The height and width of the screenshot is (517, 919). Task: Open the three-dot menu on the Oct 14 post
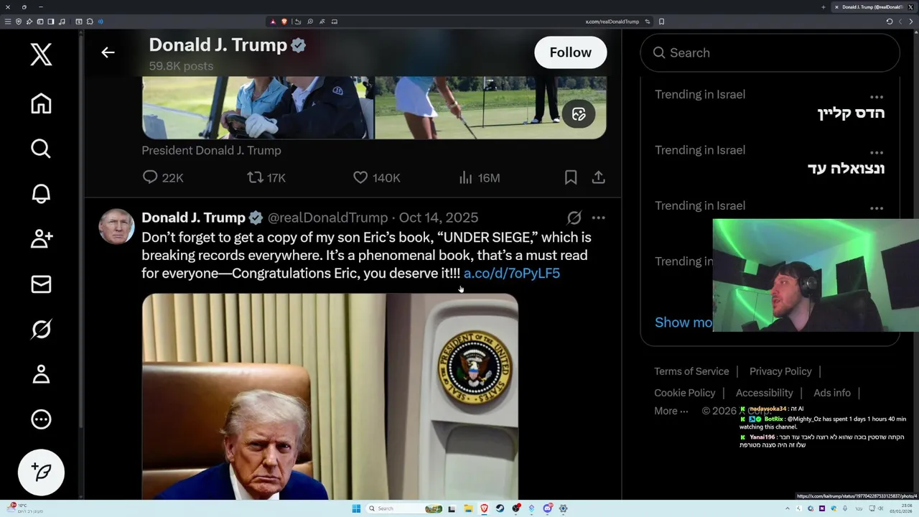(598, 218)
